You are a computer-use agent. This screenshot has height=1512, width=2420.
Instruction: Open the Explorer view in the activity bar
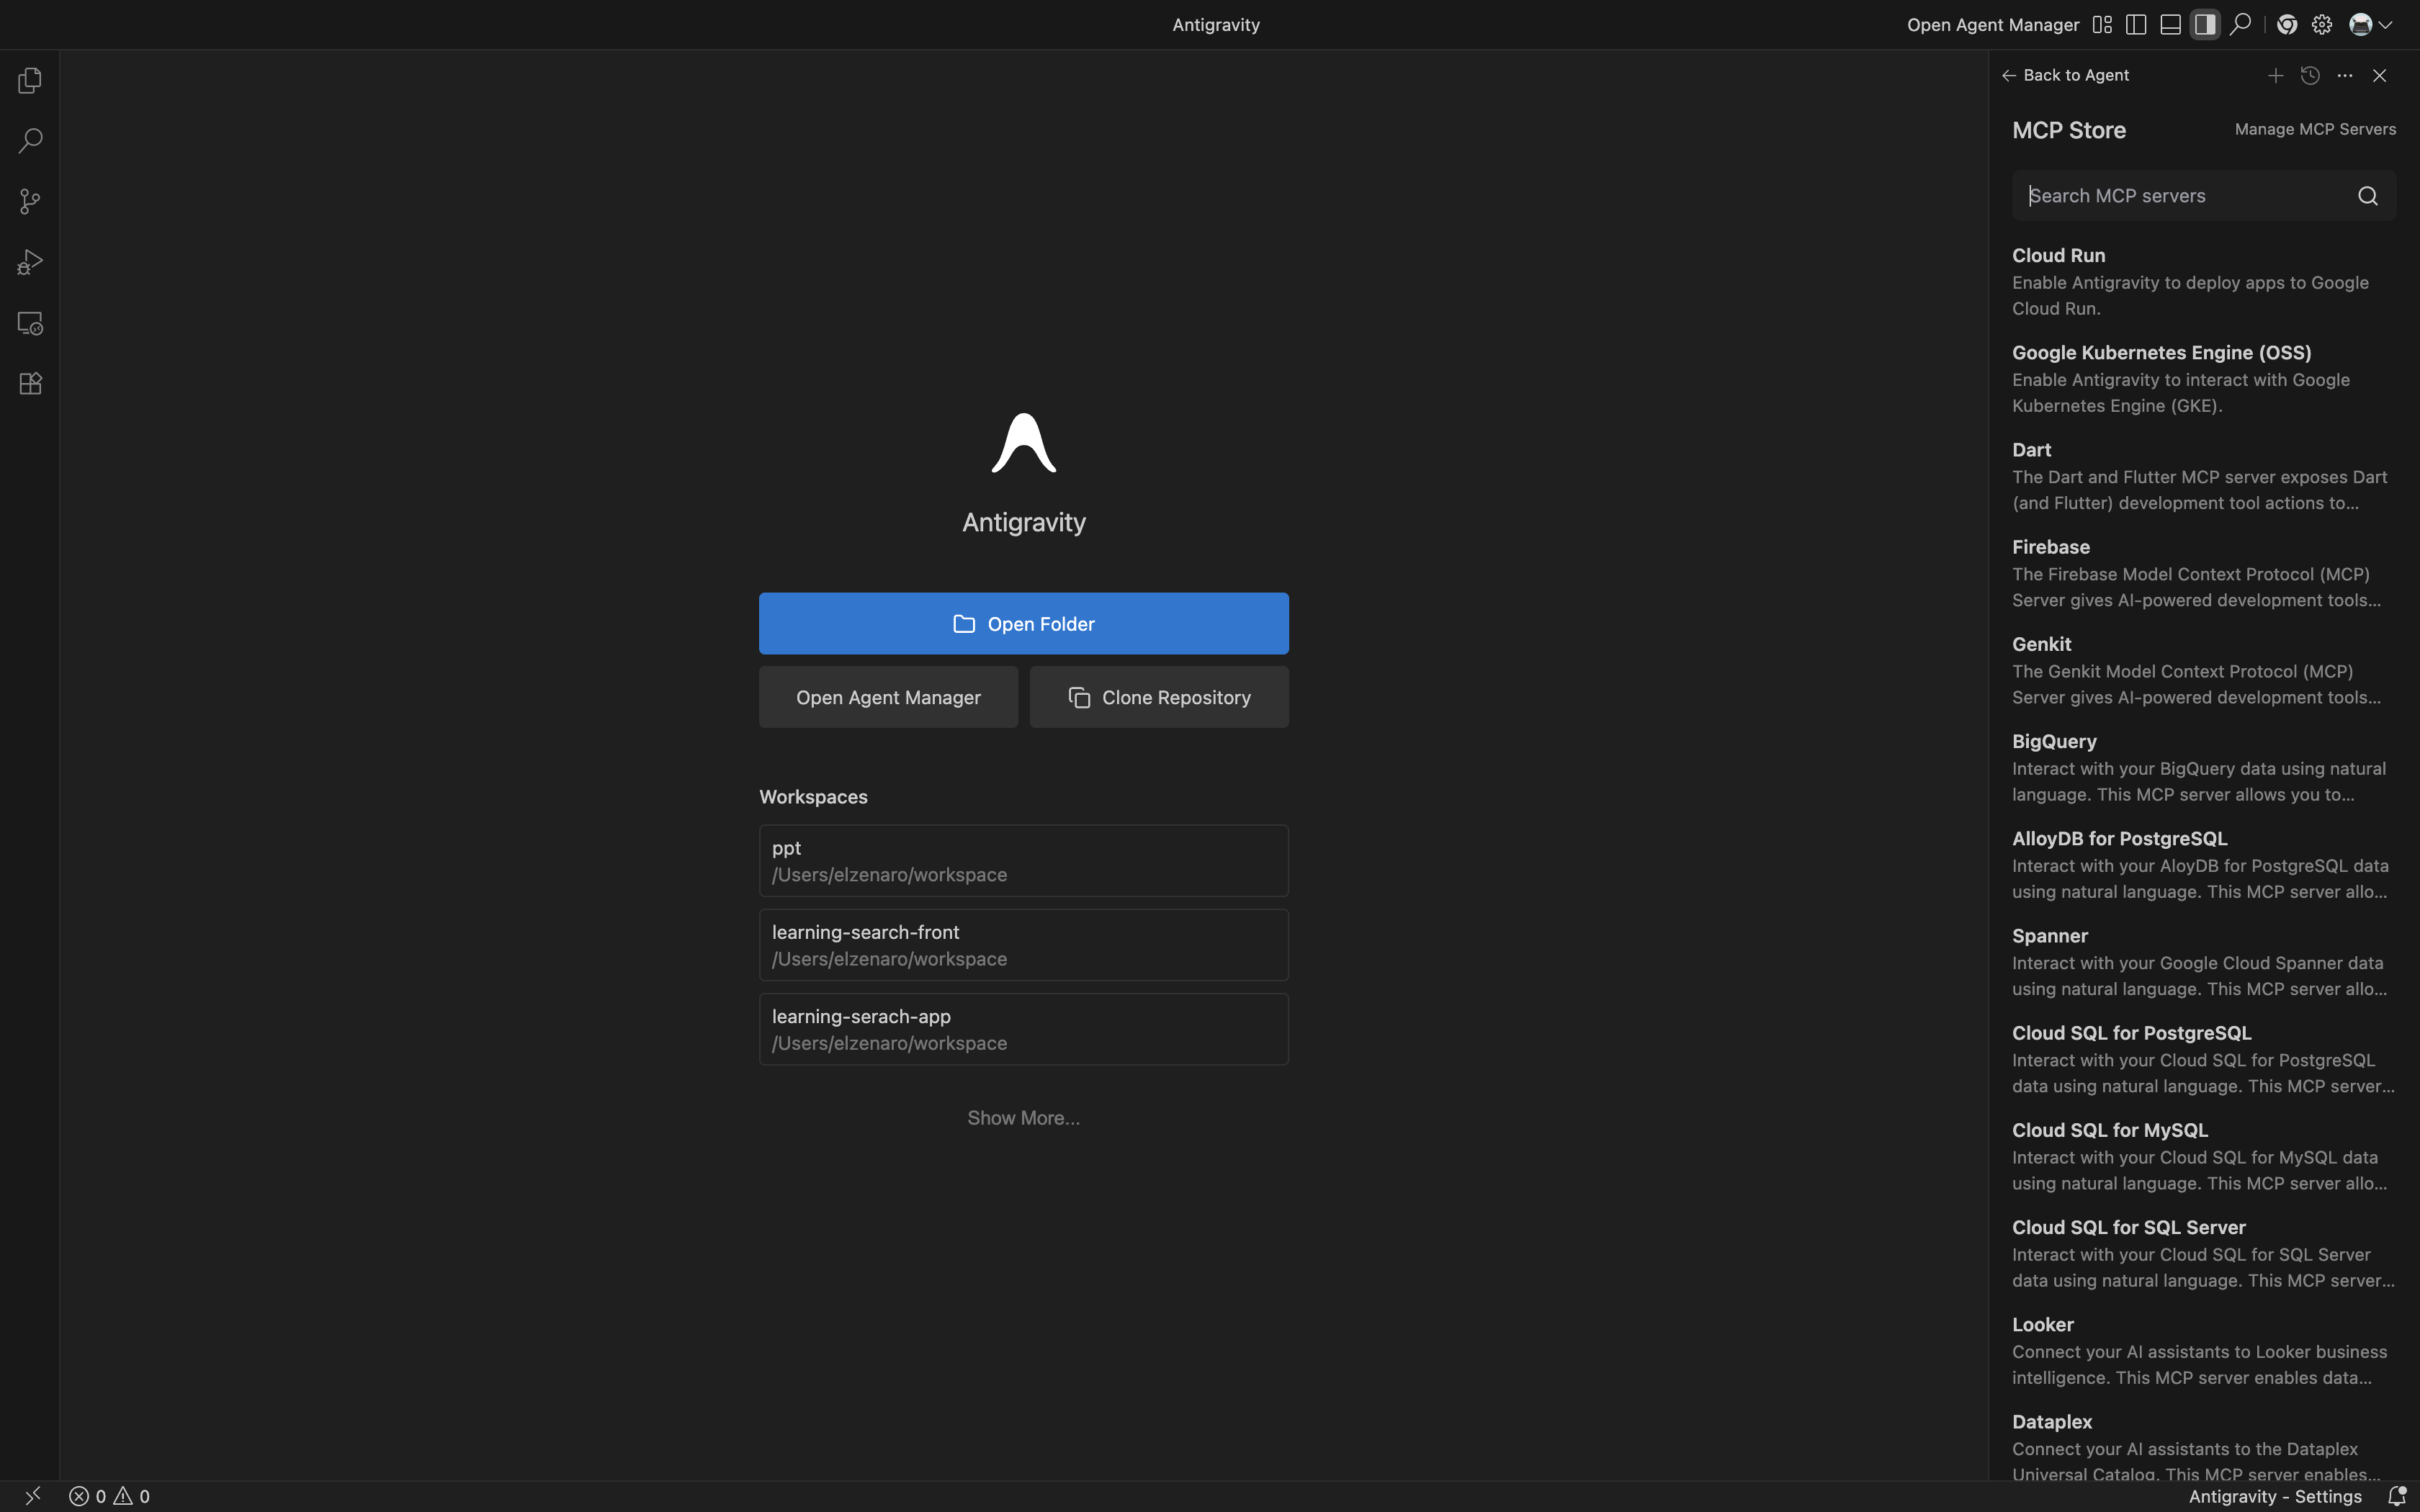point(30,80)
